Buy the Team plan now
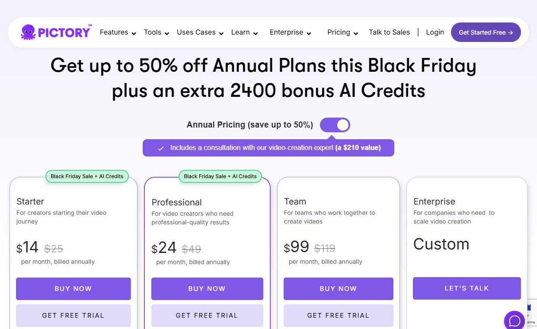The image size is (537, 329). [x=338, y=289]
